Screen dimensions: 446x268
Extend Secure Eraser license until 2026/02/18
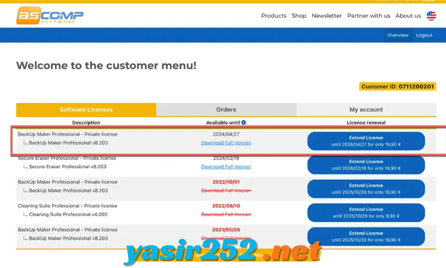point(366,165)
